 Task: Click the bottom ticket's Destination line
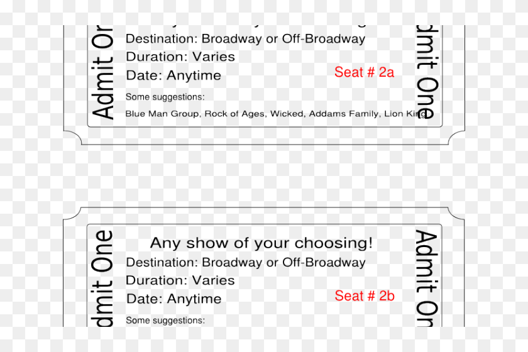[x=246, y=262]
